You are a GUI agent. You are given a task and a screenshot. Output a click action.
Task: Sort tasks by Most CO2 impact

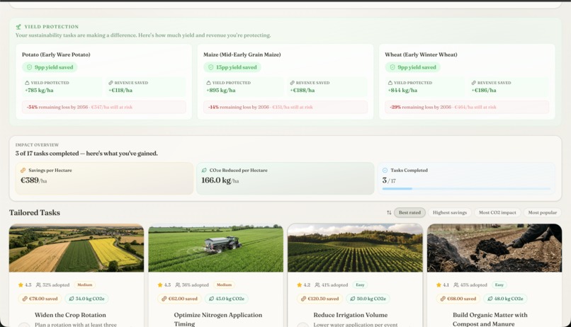pos(497,212)
